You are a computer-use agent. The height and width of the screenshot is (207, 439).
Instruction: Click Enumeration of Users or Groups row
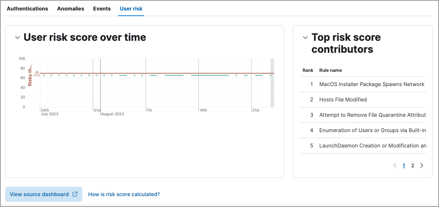[372, 130]
